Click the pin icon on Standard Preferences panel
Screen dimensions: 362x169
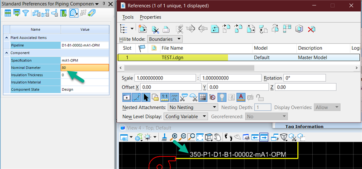[x=104, y=4]
